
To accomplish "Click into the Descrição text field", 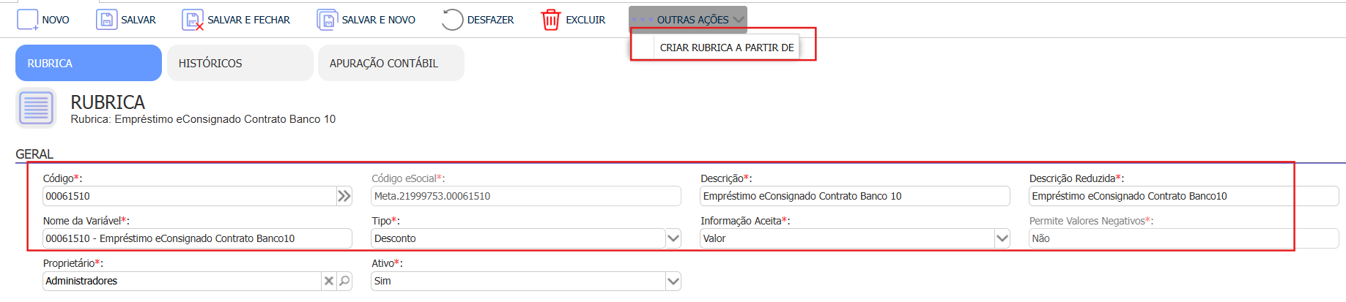I will pyautogui.click(x=854, y=196).
